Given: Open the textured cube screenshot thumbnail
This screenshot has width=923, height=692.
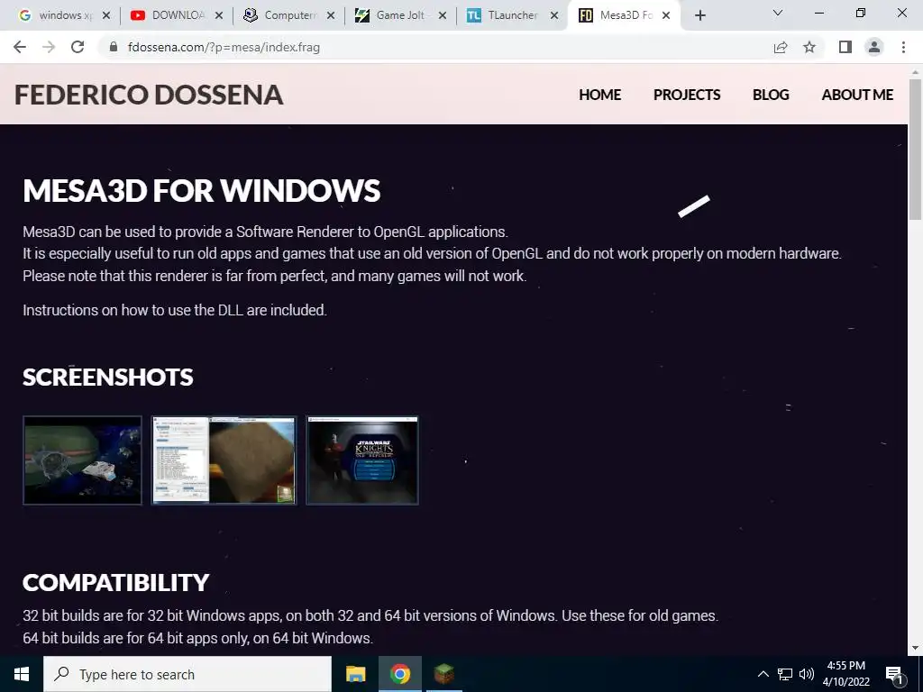Looking at the screenshot, I should (224, 460).
